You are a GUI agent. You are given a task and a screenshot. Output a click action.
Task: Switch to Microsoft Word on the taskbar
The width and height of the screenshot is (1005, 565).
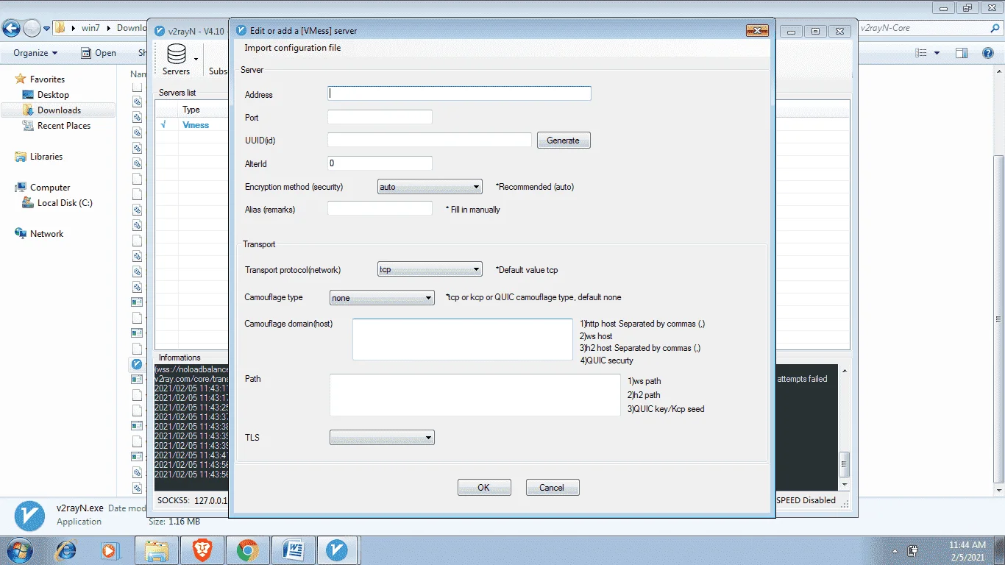pos(294,550)
